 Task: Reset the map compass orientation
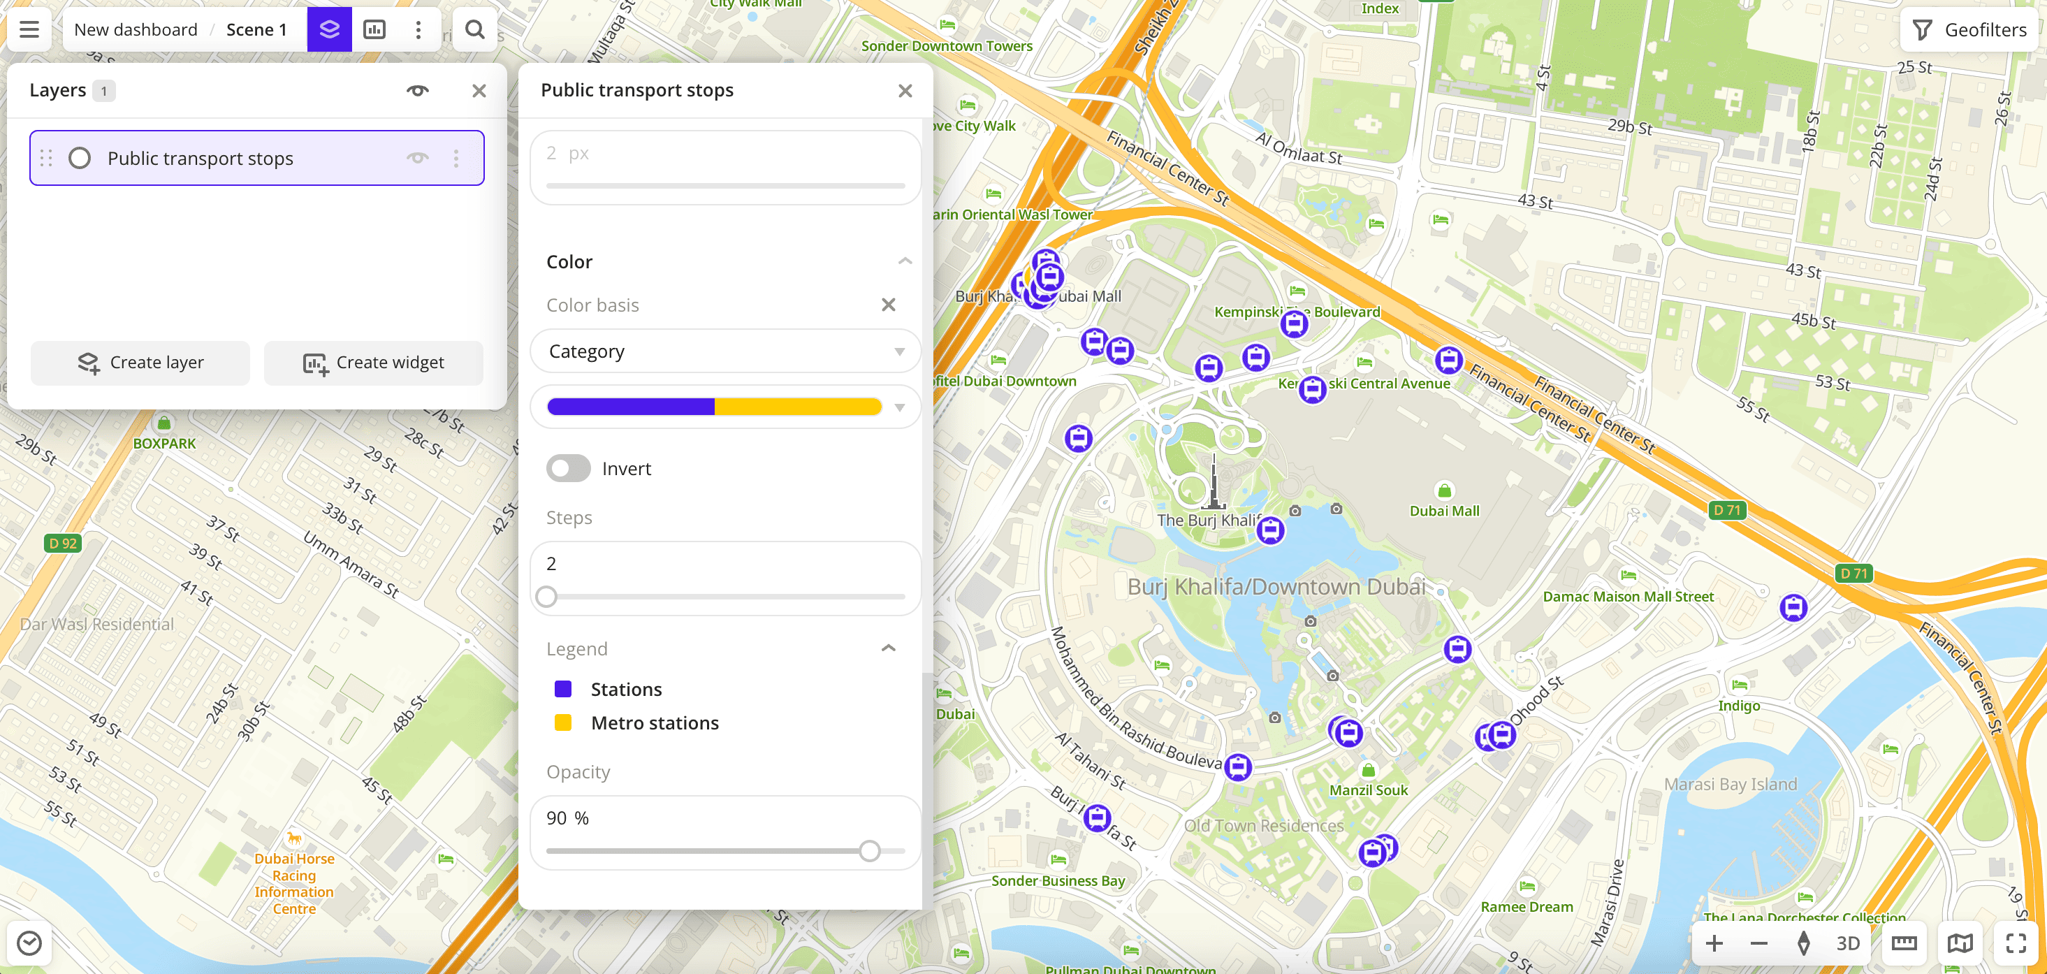pyautogui.click(x=1803, y=943)
